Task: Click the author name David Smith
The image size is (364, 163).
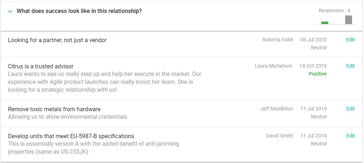Action: [x=279, y=136]
